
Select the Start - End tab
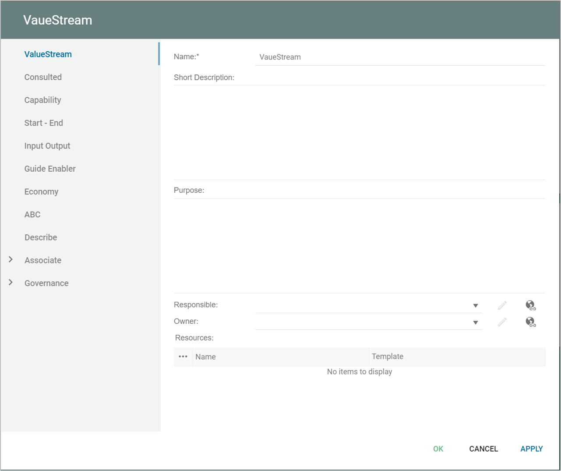[43, 123]
